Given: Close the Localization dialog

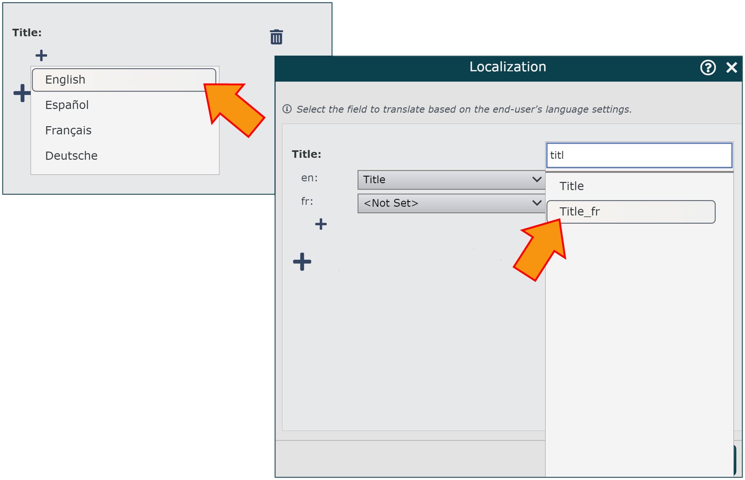Looking at the screenshot, I should (x=732, y=67).
